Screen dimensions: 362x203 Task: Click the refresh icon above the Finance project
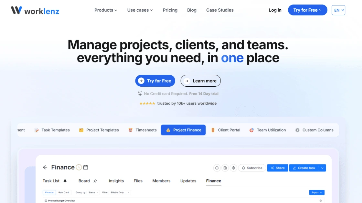point(217,168)
